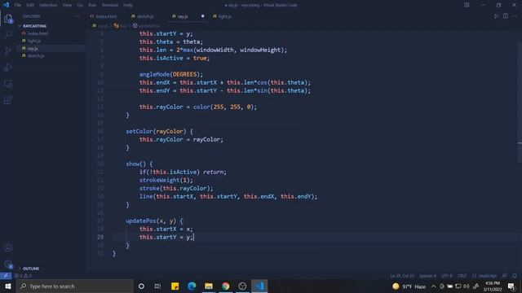The width and height of the screenshot is (522, 293).
Task: Open the Terminal menu
Action: tap(110, 5)
